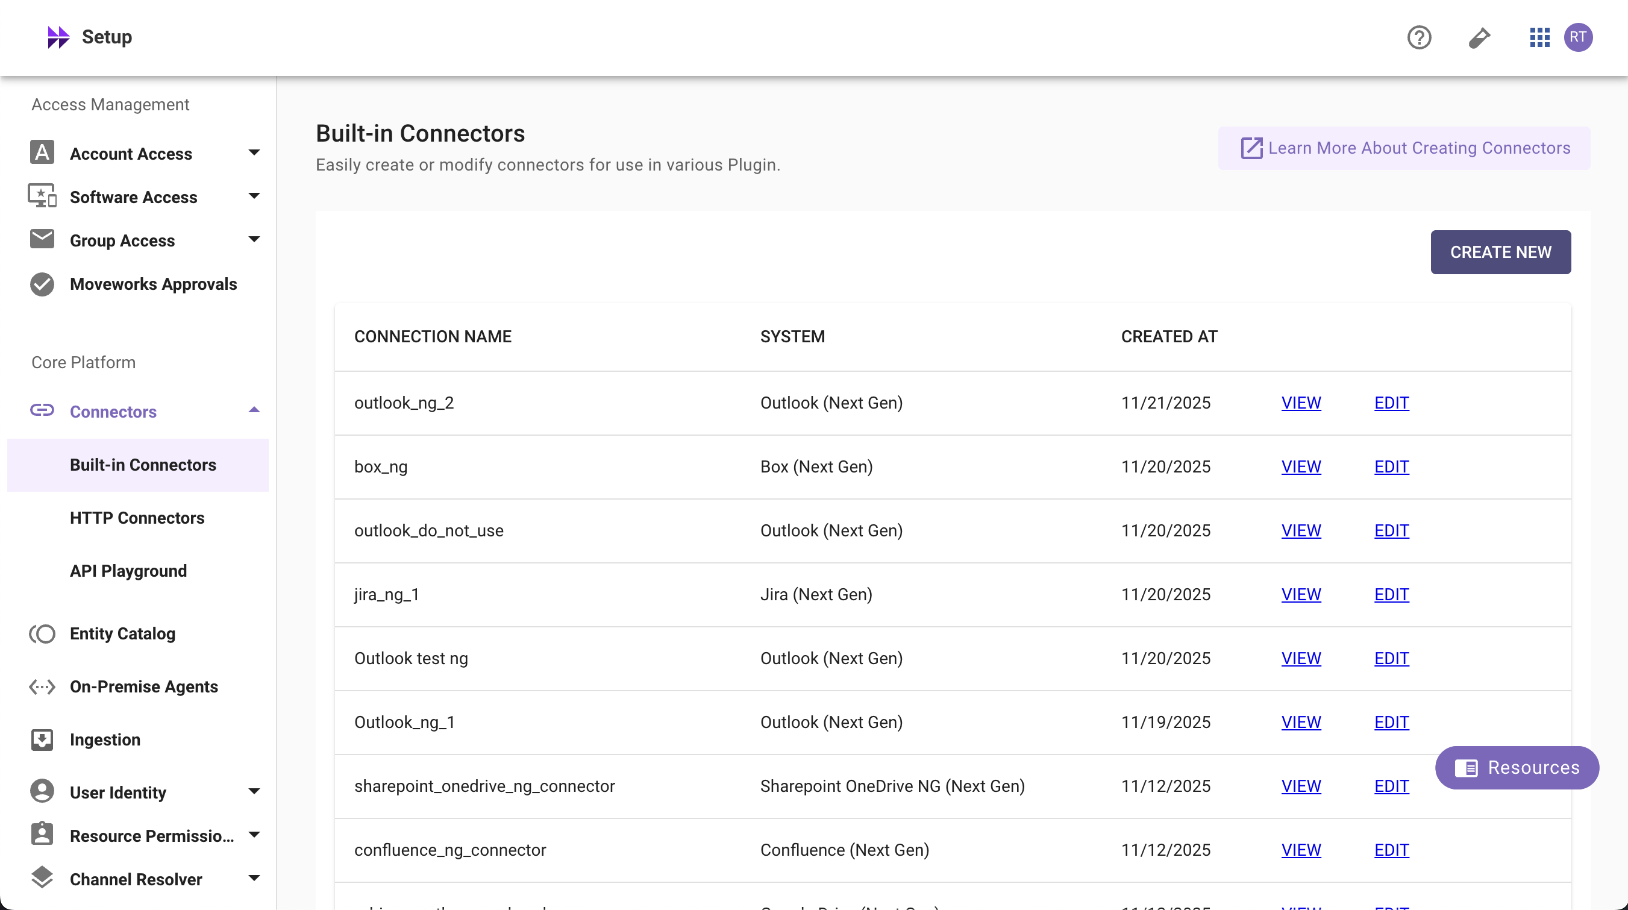Click the paintbrush icon in header

click(x=1479, y=37)
